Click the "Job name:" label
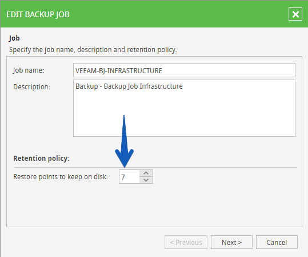Image resolution: width=308 pixels, height=257 pixels. tap(29, 70)
